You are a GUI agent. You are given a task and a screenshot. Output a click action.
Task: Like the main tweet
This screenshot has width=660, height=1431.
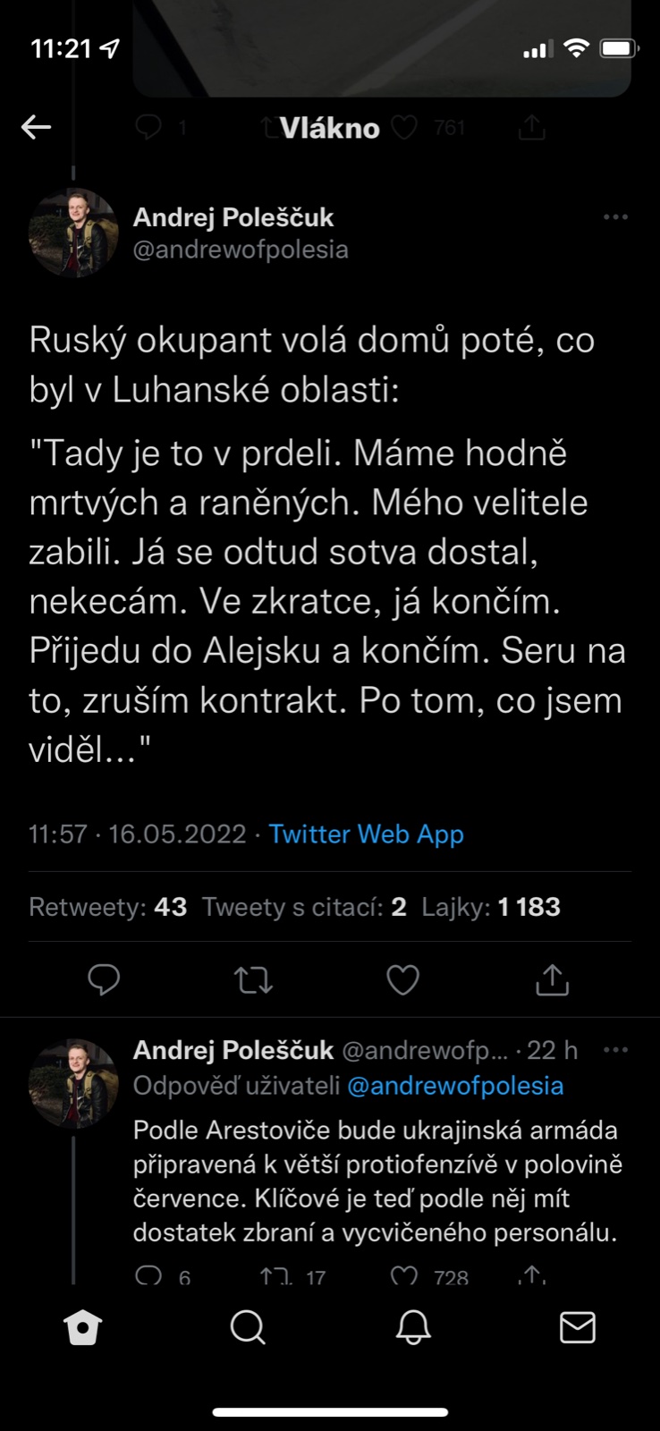[x=402, y=980]
